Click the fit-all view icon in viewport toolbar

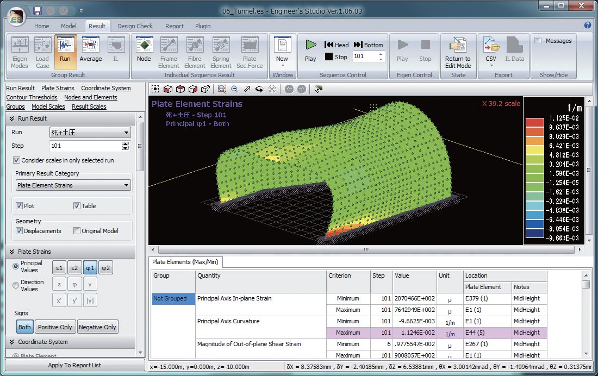point(155,89)
